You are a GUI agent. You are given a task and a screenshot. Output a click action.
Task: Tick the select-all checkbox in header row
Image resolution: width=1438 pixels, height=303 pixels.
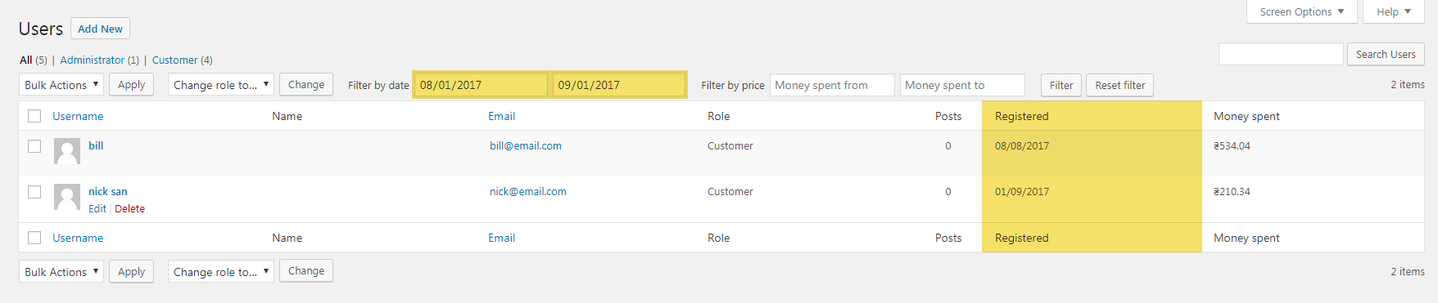[x=34, y=116]
